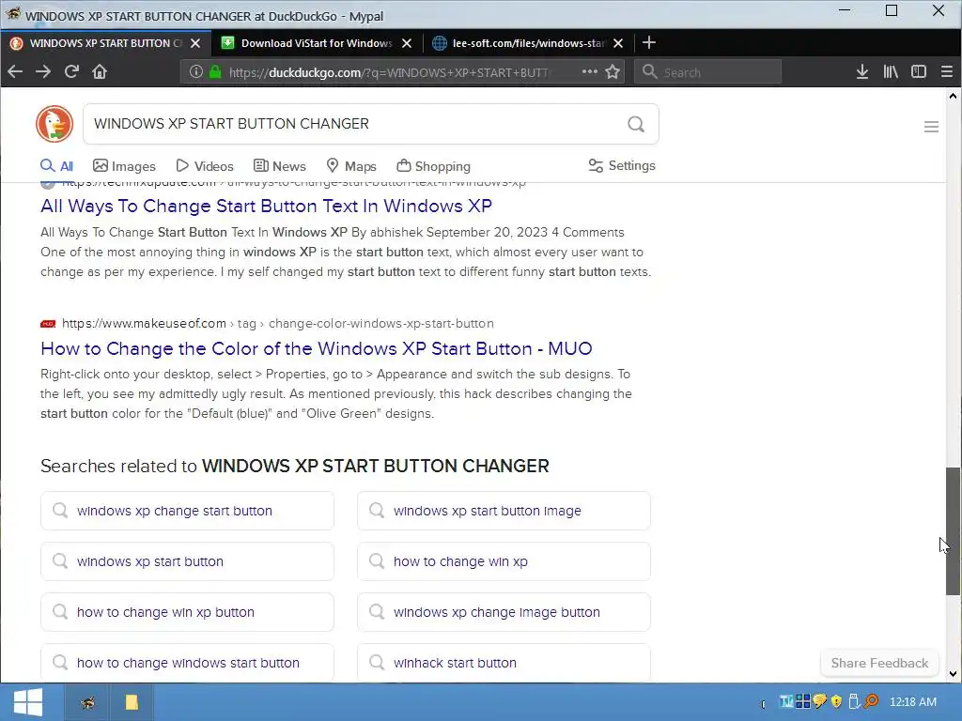Select the All results tab
The image size is (962, 721).
tap(57, 166)
